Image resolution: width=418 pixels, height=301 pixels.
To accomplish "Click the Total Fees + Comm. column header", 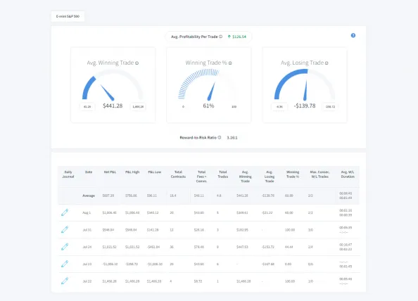I will [x=201, y=177].
